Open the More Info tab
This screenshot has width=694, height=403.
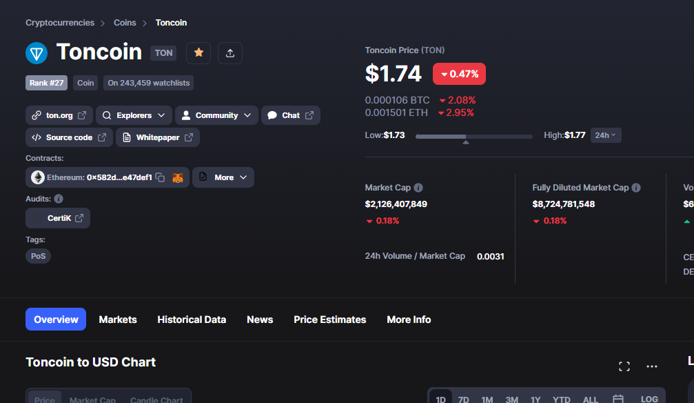409,320
